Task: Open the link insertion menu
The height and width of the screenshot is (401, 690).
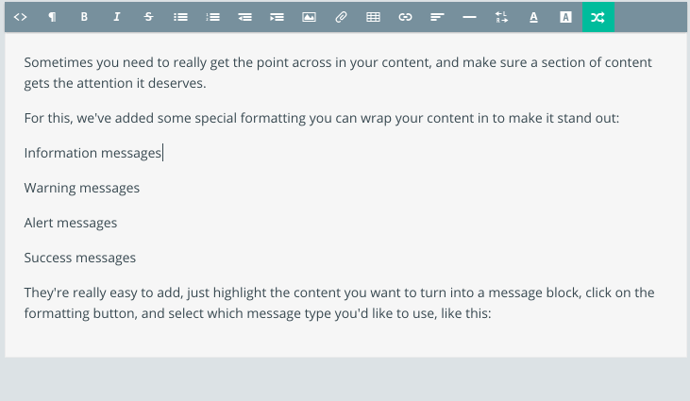Action: point(405,17)
